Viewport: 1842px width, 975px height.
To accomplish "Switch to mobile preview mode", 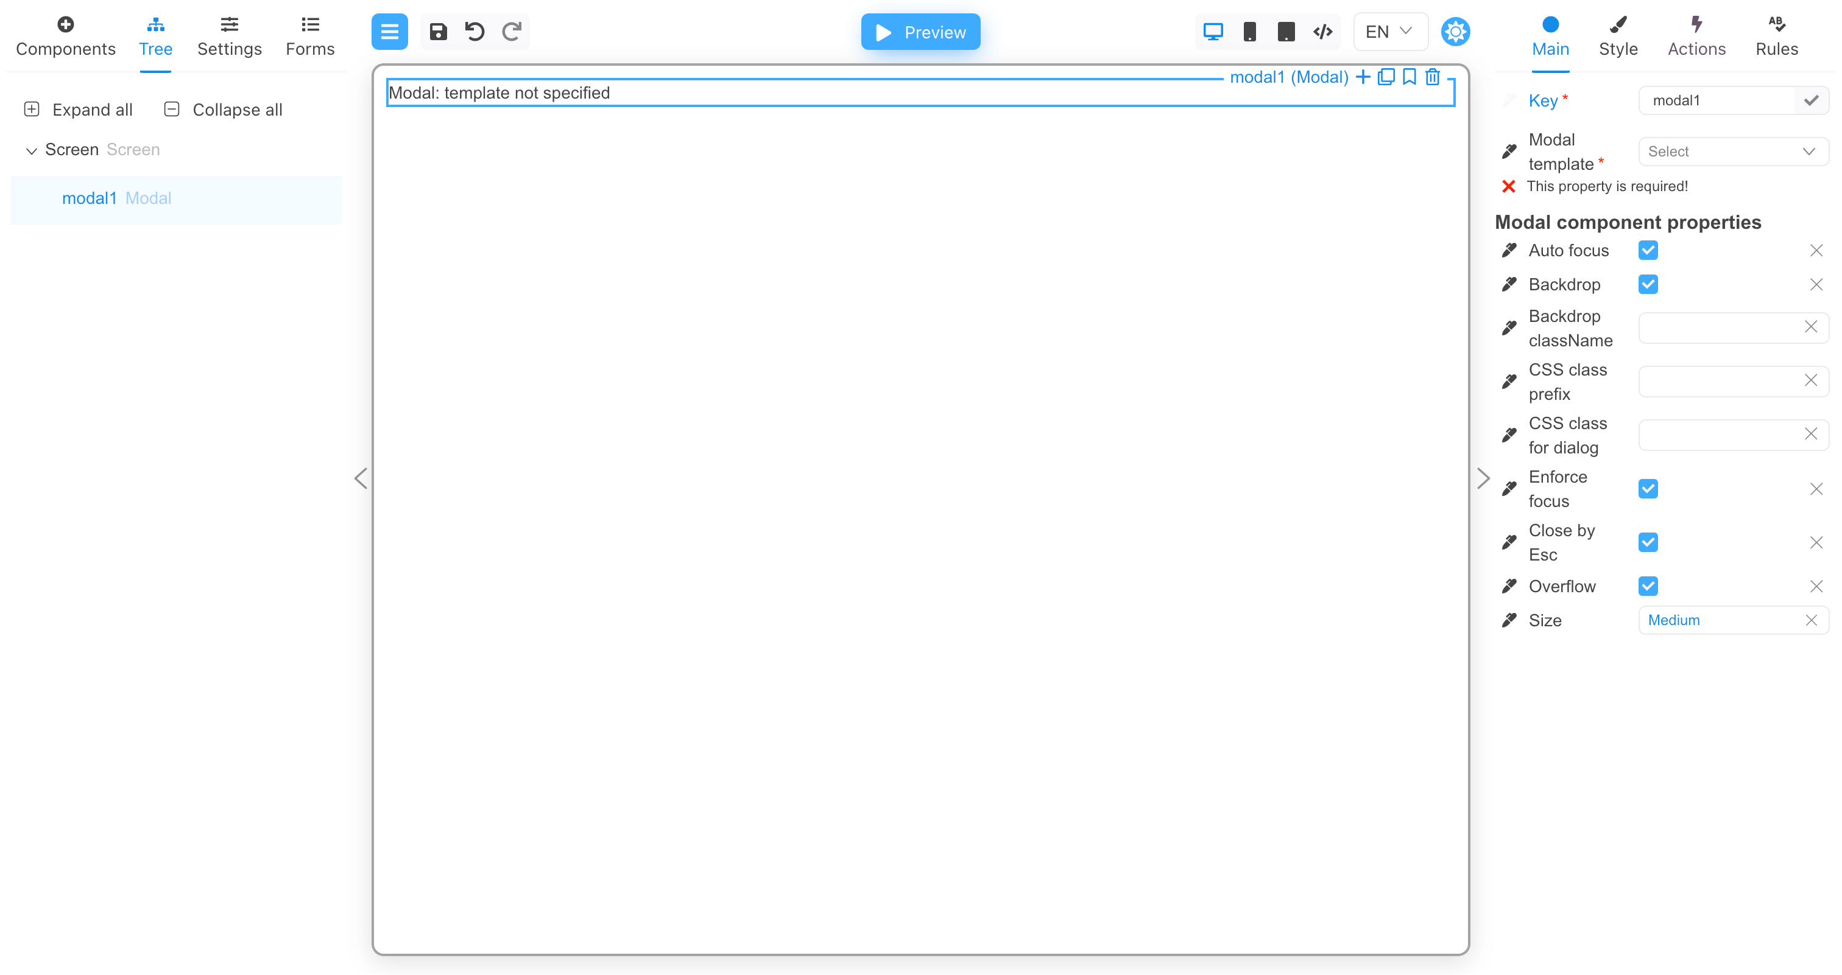I will (x=1250, y=32).
